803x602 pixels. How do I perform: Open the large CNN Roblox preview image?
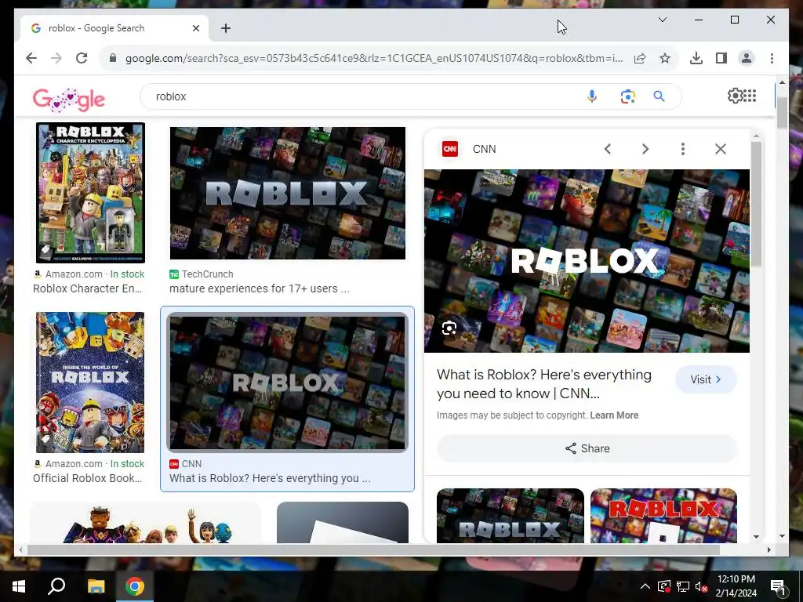tap(587, 261)
